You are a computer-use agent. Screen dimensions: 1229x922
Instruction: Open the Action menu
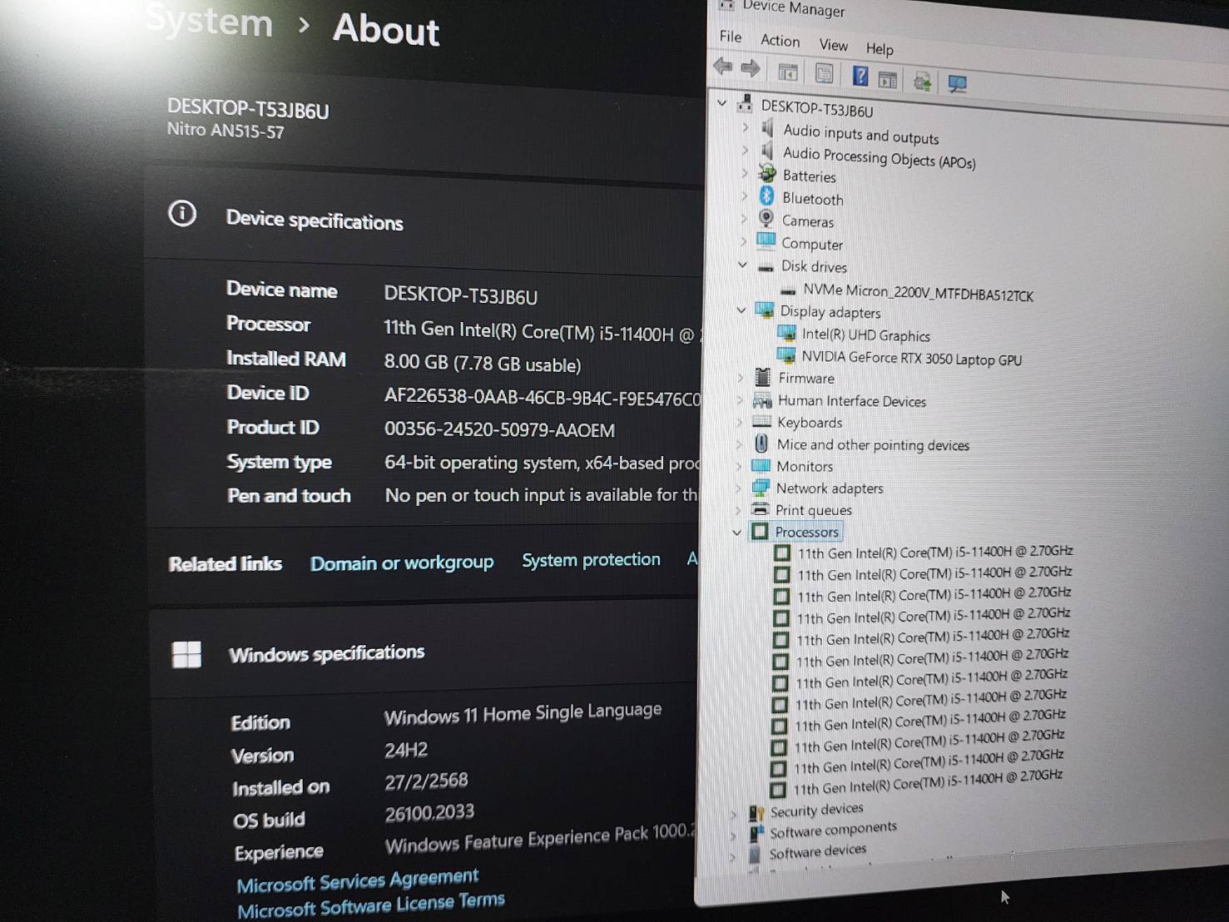click(x=781, y=40)
